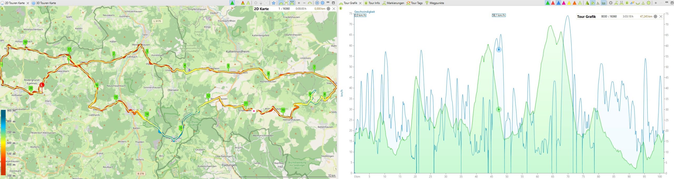The image size is (674, 179).
Task: Click the blue star bookmark icon
Action: [x=274, y=3]
